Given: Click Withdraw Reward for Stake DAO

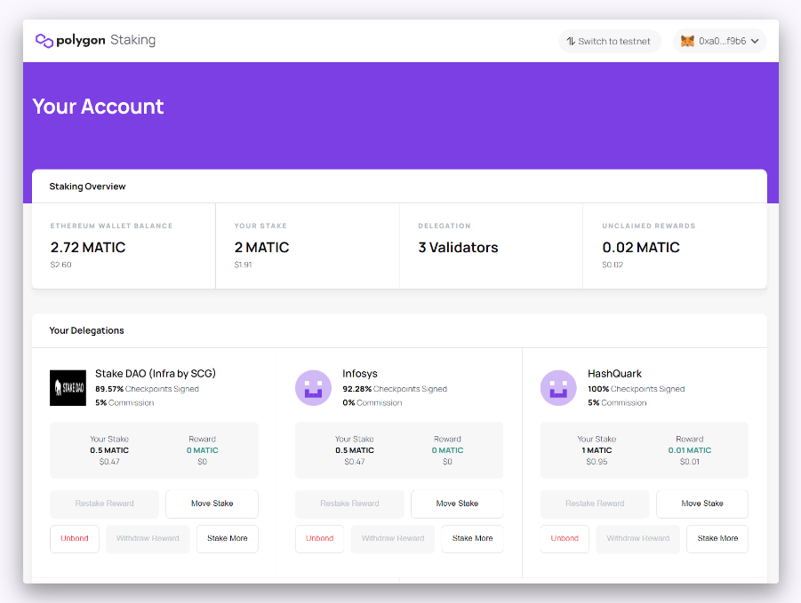Looking at the screenshot, I should [148, 539].
